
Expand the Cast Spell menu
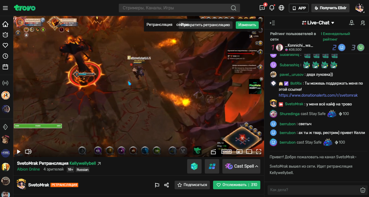[241, 166]
